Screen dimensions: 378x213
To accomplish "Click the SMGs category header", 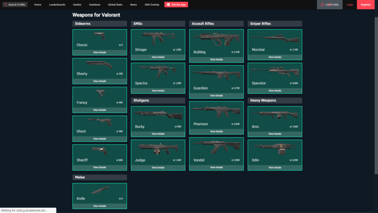I will (158, 24).
